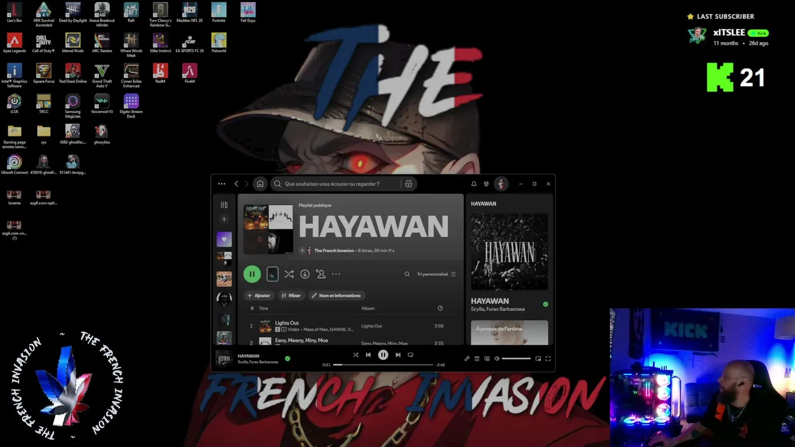Image resolution: width=795 pixels, height=447 pixels.
Task: Toggle playlist shuffle beside the download icon
Action: [289, 274]
